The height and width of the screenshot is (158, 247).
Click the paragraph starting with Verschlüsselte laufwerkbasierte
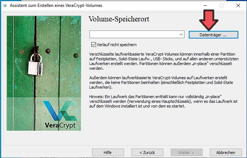(164, 61)
